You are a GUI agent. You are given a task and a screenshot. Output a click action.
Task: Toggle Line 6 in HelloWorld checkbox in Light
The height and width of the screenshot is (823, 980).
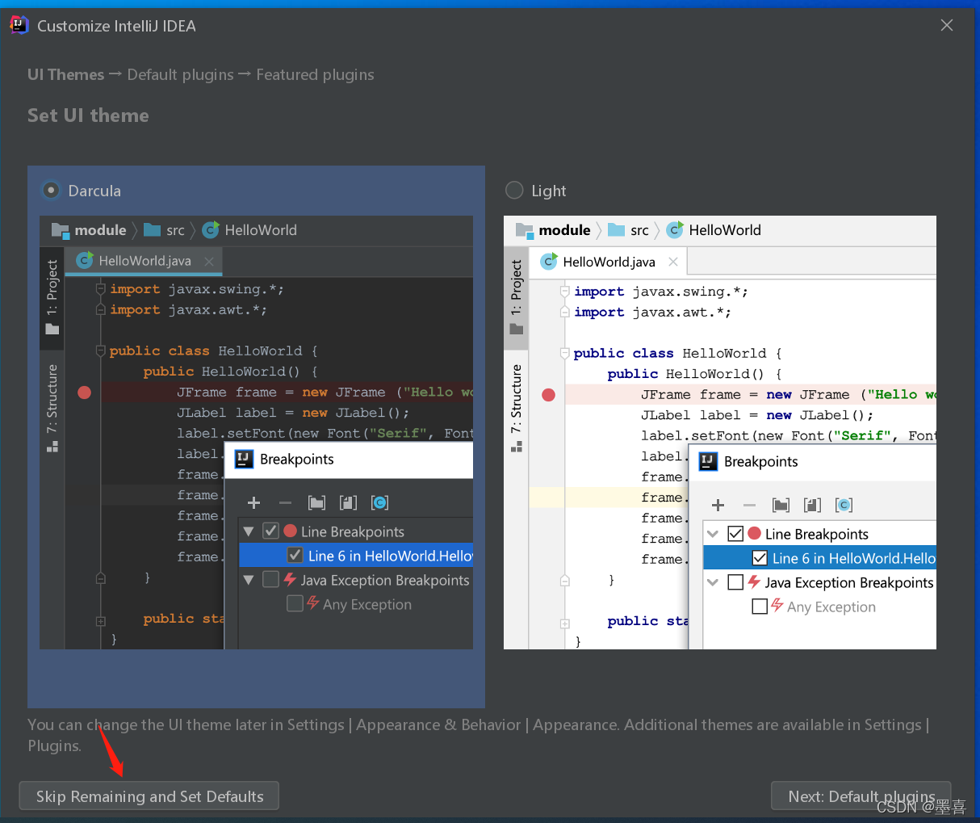pos(760,557)
